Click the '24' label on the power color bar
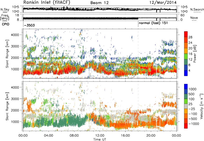 pyautogui.click(x=190, y=43)
